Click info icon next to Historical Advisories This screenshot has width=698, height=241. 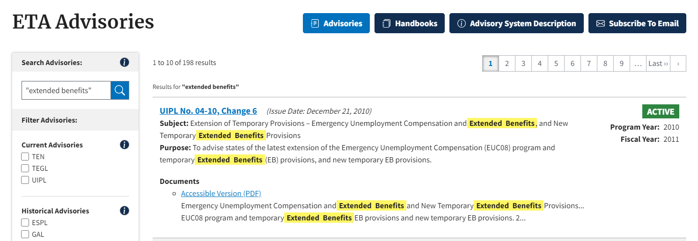coord(124,211)
